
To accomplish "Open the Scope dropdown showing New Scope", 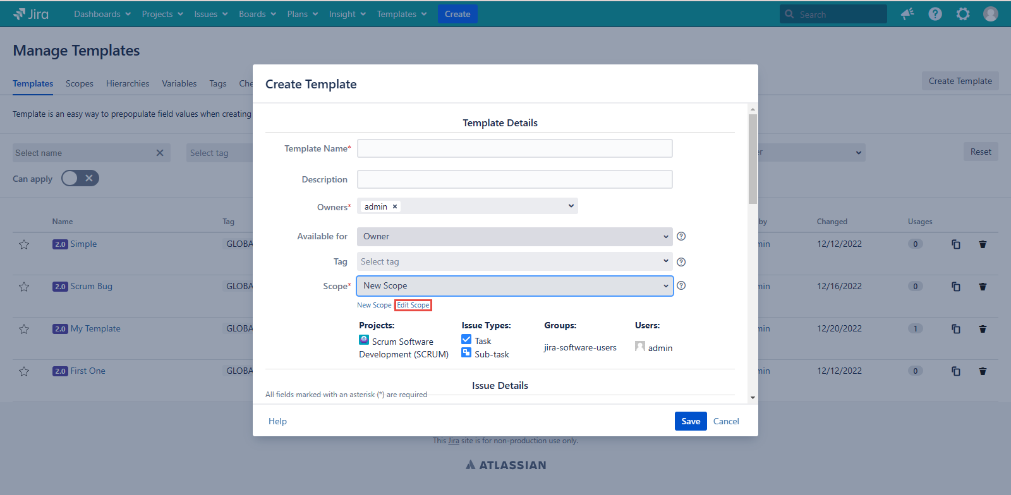I will point(514,286).
